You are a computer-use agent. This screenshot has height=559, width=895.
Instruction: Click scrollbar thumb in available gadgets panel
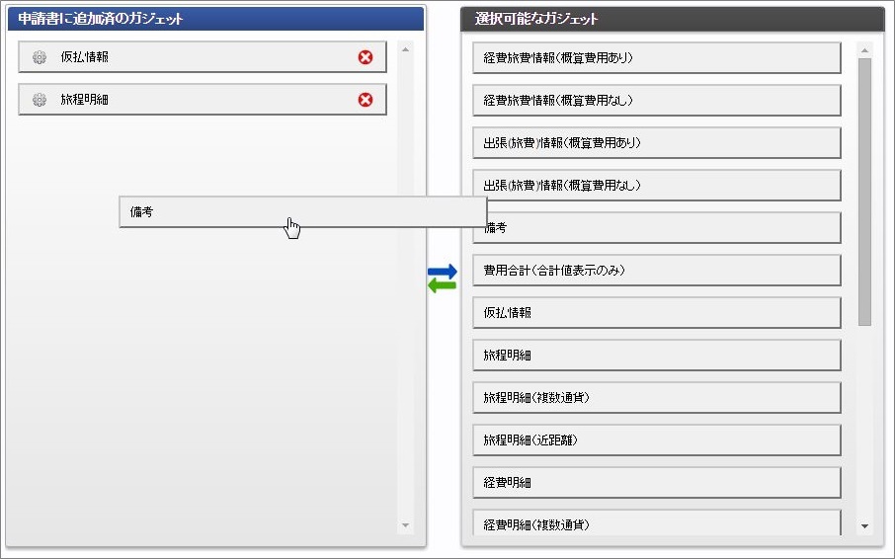[864, 193]
